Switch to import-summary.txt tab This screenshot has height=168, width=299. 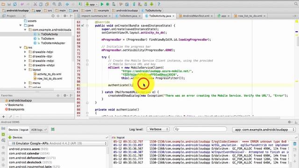(94, 16)
